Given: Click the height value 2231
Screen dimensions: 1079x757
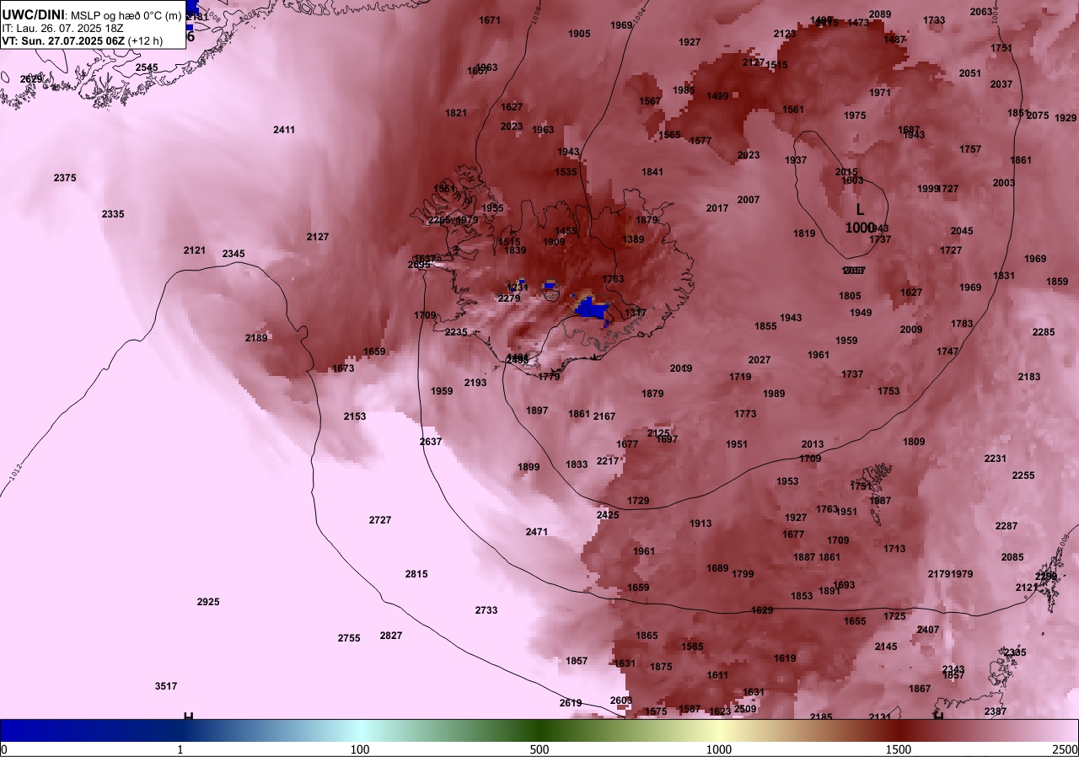Looking at the screenshot, I should coord(996,459).
